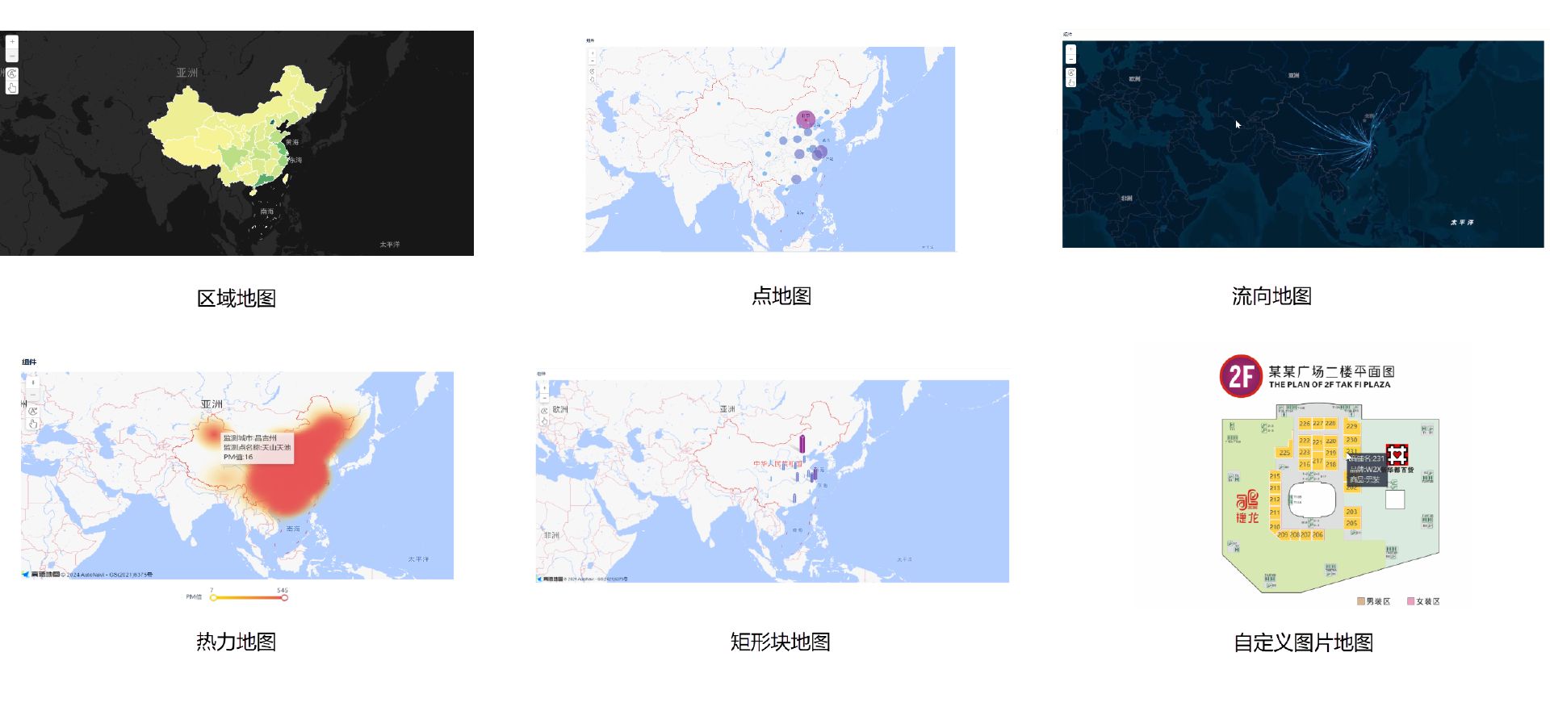The height and width of the screenshot is (707, 1550).
Task: Click the 点地图 caption
Action: coord(781,295)
